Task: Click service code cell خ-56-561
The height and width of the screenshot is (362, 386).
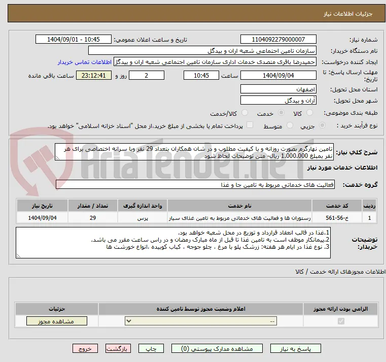Action: [337, 218]
